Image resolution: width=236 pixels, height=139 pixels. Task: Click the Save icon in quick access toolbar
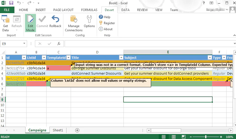11,3
